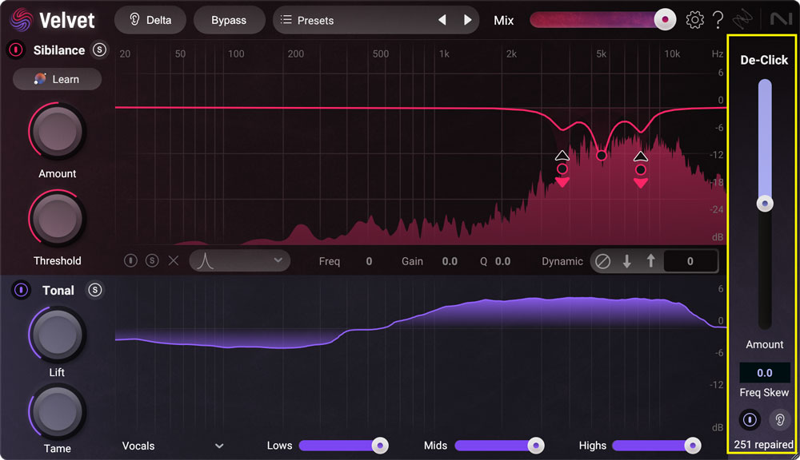Click the first band's hollow circle node
The image size is (800, 460).
(x=562, y=169)
